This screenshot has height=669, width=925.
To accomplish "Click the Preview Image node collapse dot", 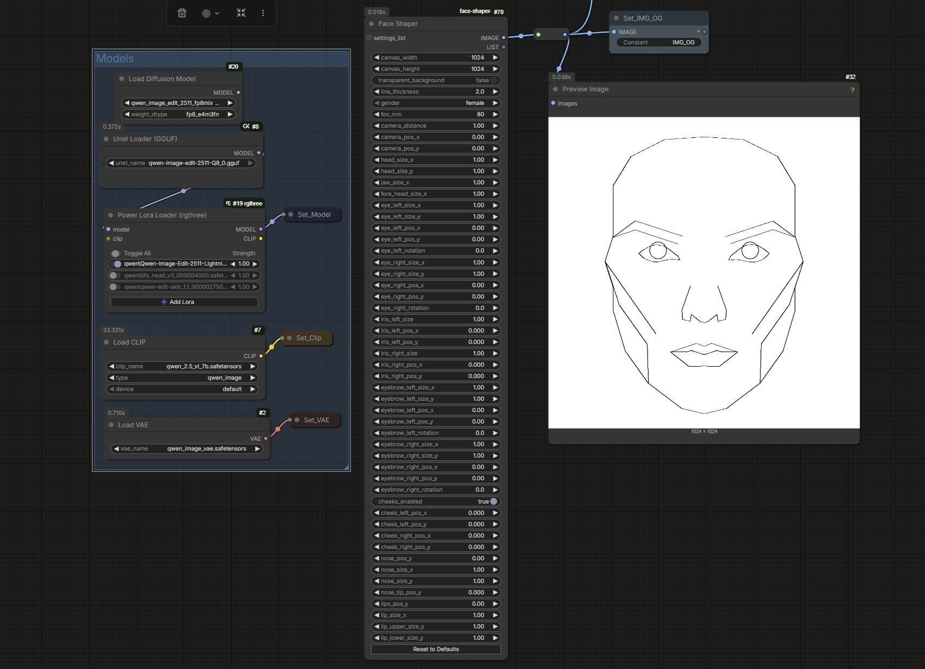I will (x=556, y=89).
